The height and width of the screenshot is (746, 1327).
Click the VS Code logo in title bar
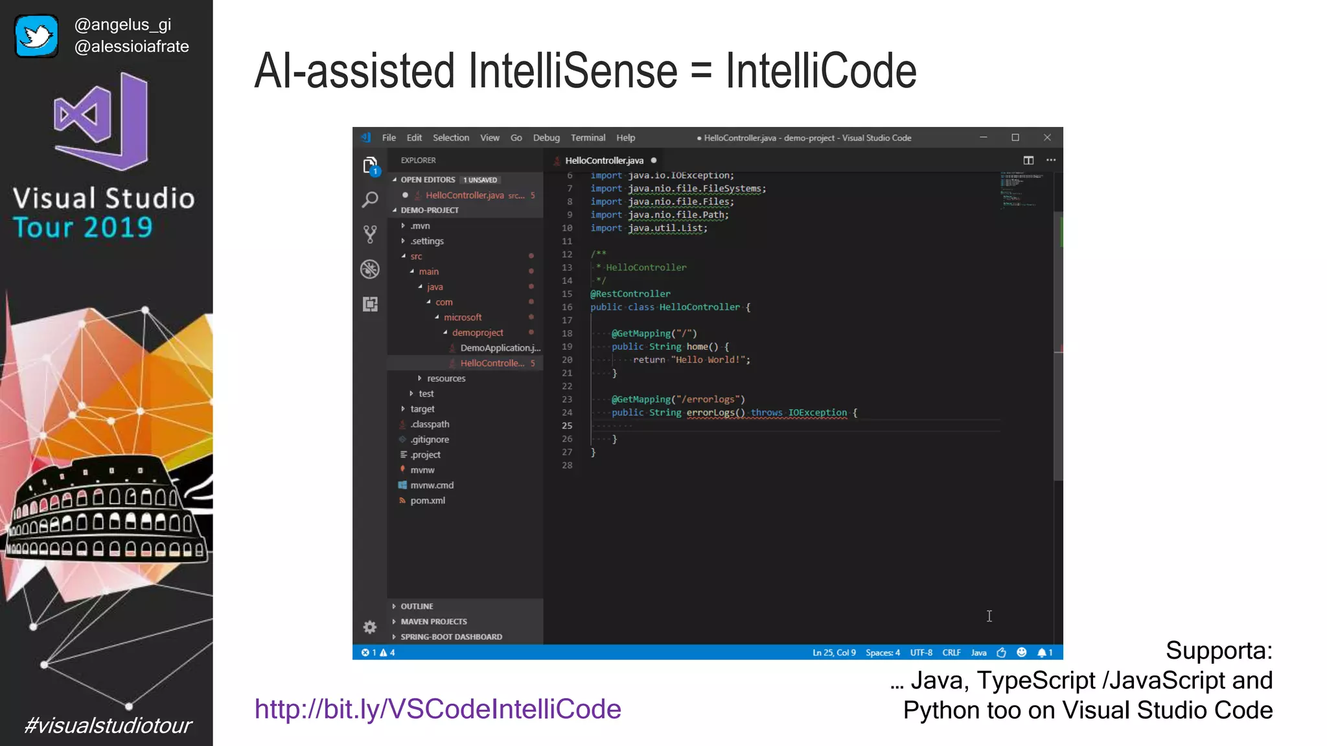pyautogui.click(x=366, y=137)
